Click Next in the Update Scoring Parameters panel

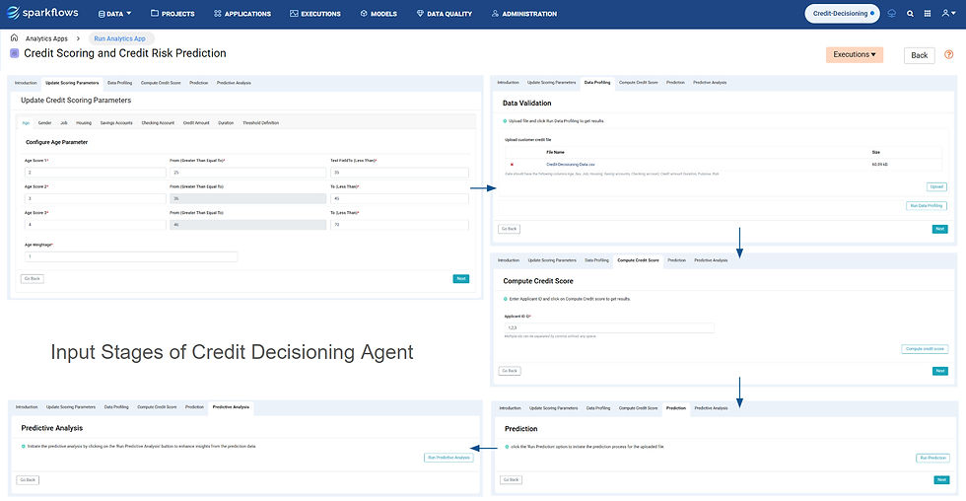coord(461,278)
